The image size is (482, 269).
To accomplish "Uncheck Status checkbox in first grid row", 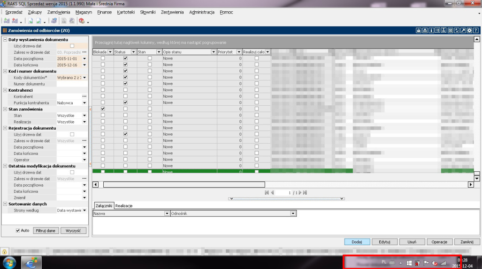I will 125,58.
